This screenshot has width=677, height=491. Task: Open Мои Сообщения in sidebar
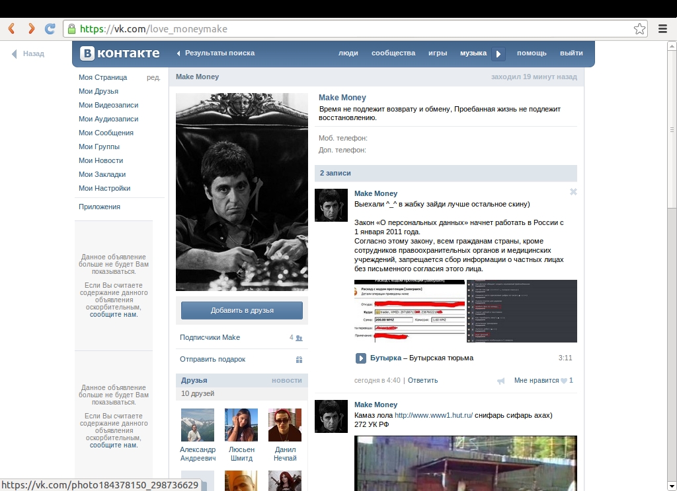click(x=106, y=133)
